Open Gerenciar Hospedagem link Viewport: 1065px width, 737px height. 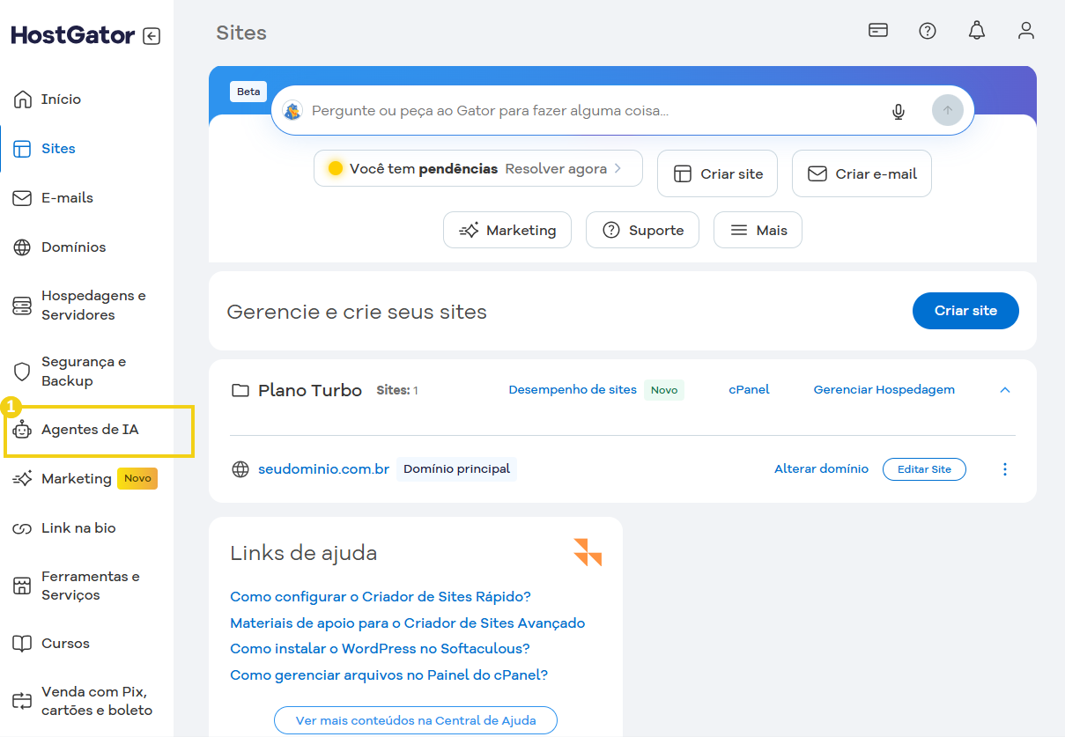(x=884, y=389)
